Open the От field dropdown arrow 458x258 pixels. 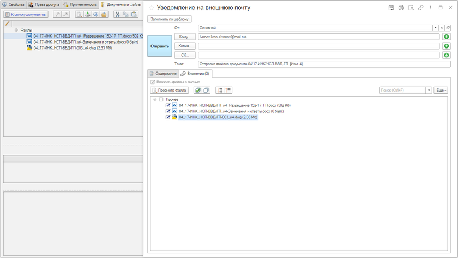(x=435, y=28)
